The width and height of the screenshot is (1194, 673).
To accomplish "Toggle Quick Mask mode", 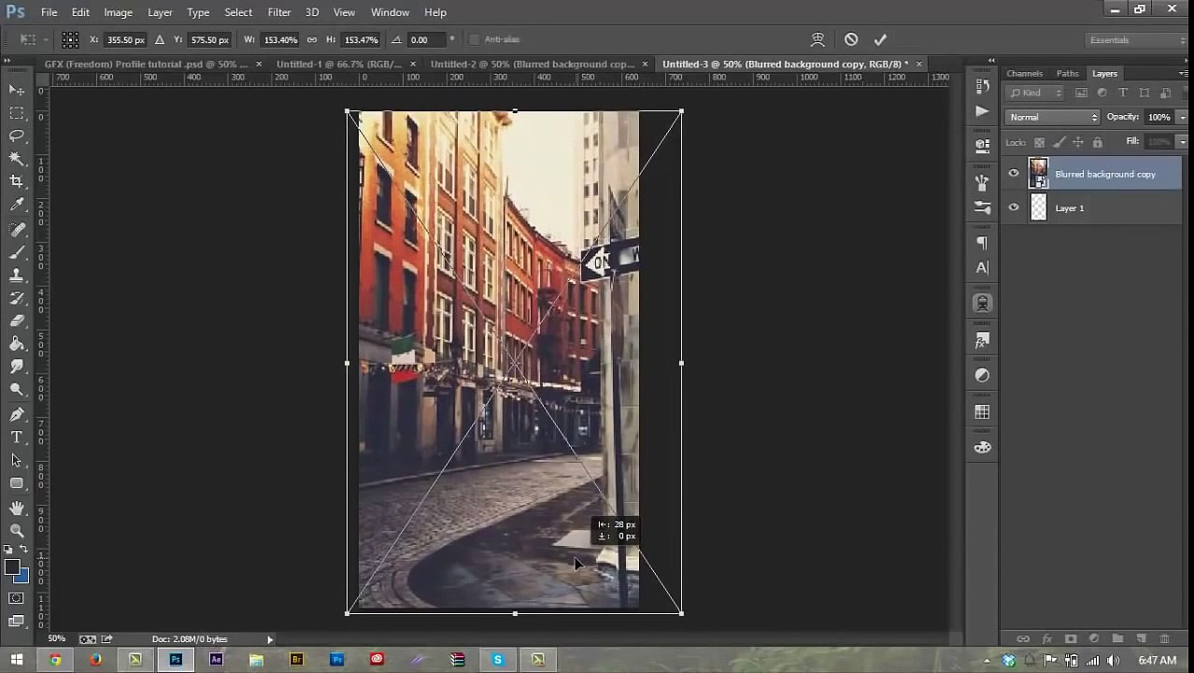I will pos(17,598).
